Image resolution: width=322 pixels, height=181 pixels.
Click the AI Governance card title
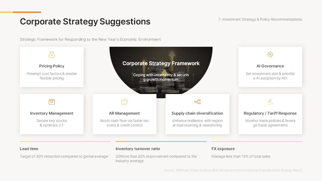(x=270, y=66)
